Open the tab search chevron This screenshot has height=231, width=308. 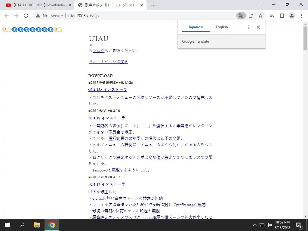click(x=259, y=4)
